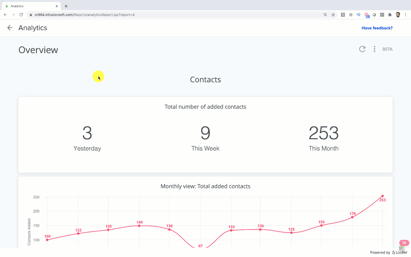Refresh the Overview dashboard data
This screenshot has height=257, width=411.
pyautogui.click(x=362, y=49)
